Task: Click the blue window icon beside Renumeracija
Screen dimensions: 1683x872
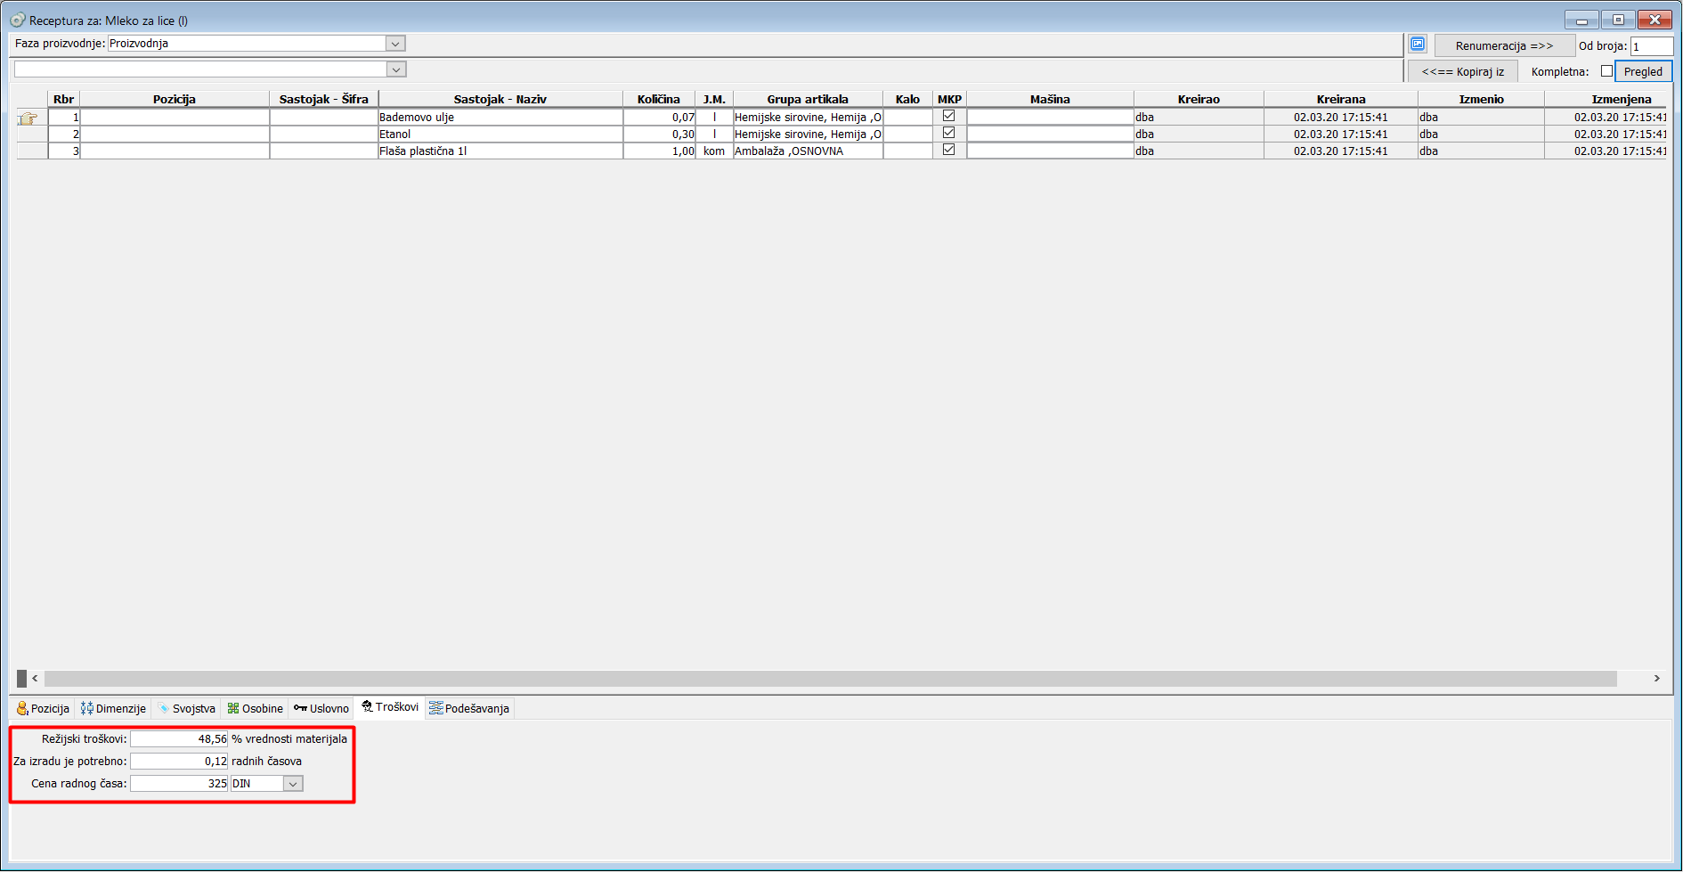Action: pos(1418,44)
